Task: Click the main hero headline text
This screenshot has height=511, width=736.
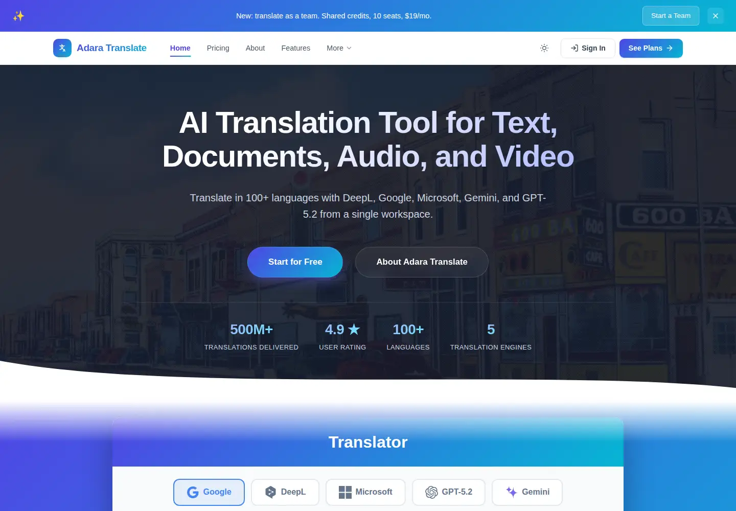Action: 368,140
